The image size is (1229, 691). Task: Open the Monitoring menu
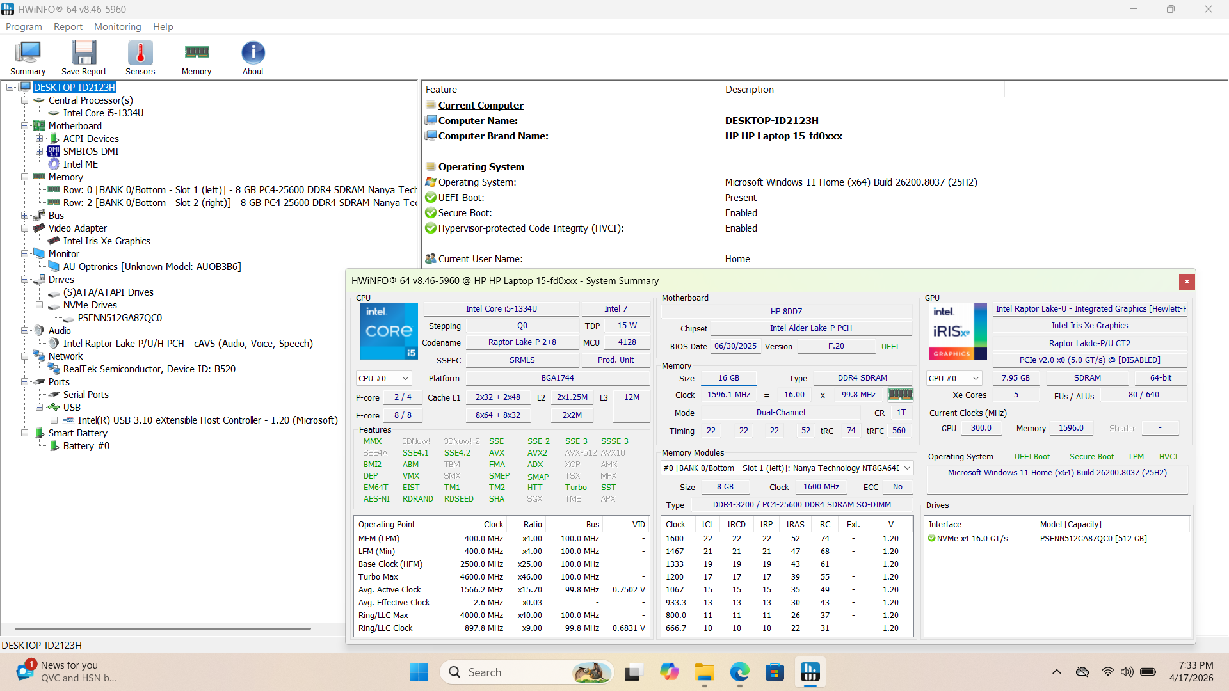117,27
